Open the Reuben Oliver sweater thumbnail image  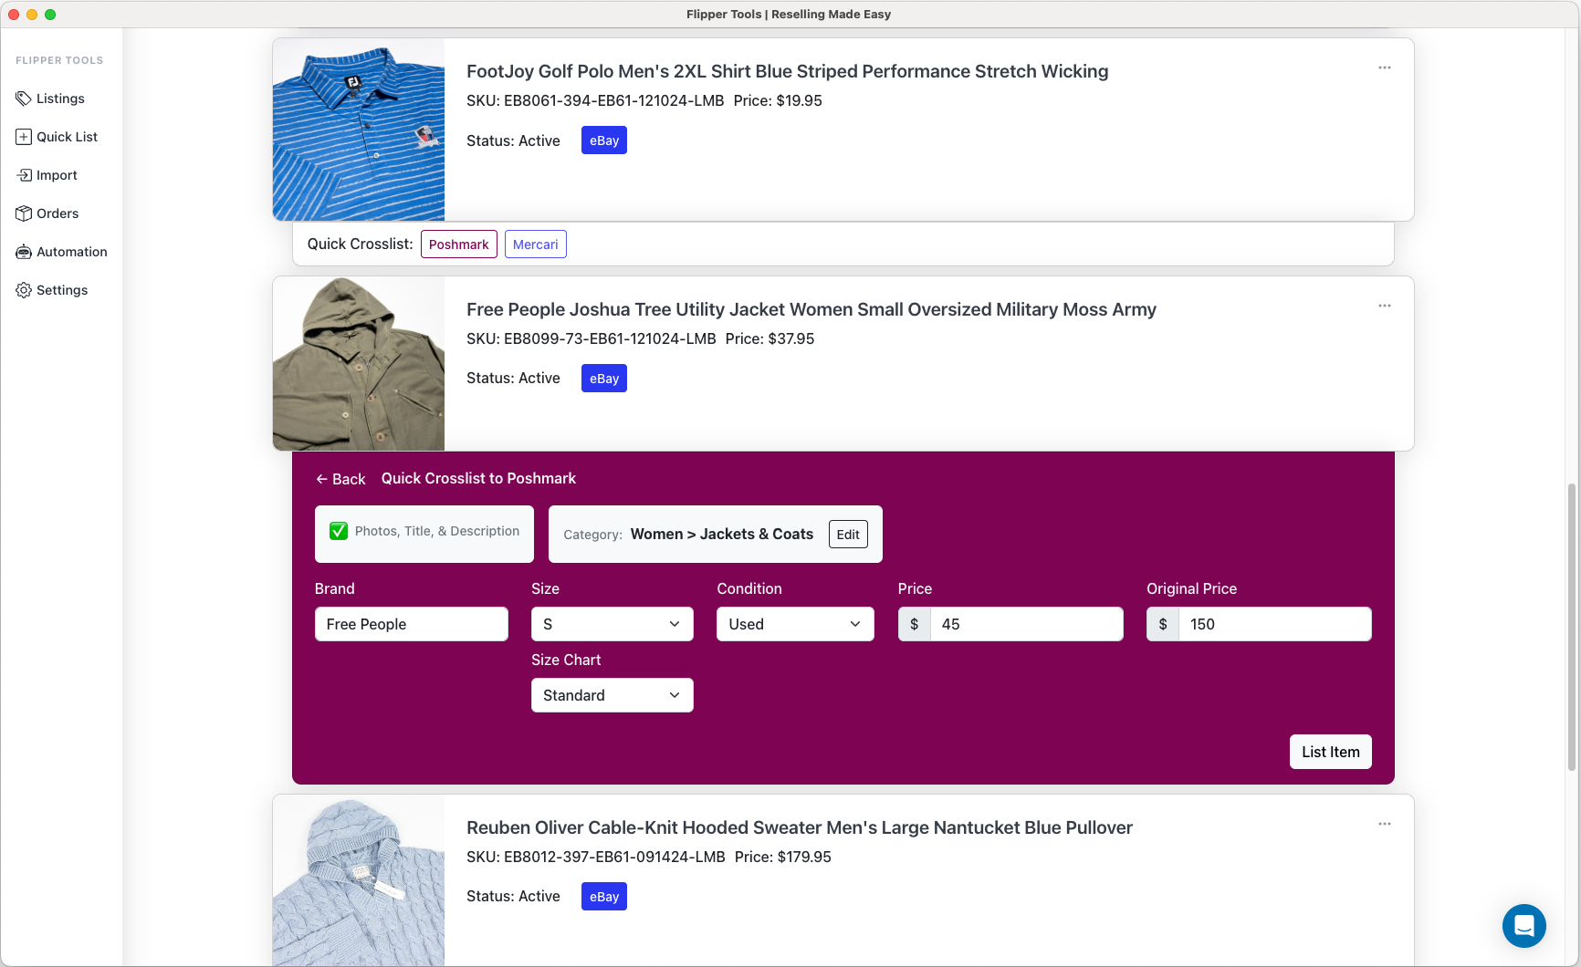click(359, 881)
